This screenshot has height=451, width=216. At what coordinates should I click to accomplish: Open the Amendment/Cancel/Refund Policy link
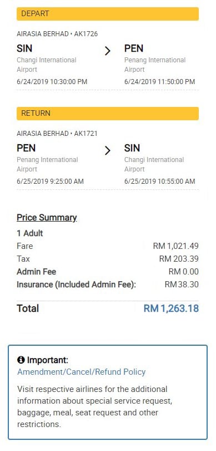click(82, 371)
